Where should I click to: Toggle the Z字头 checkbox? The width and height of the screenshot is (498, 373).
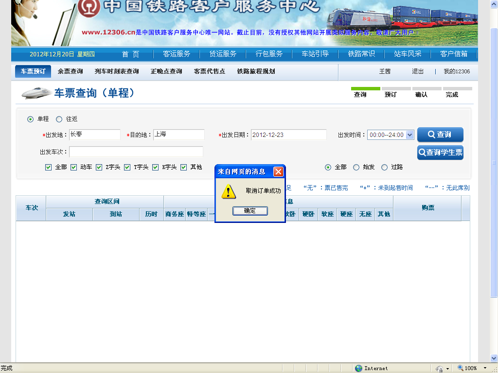pos(99,167)
